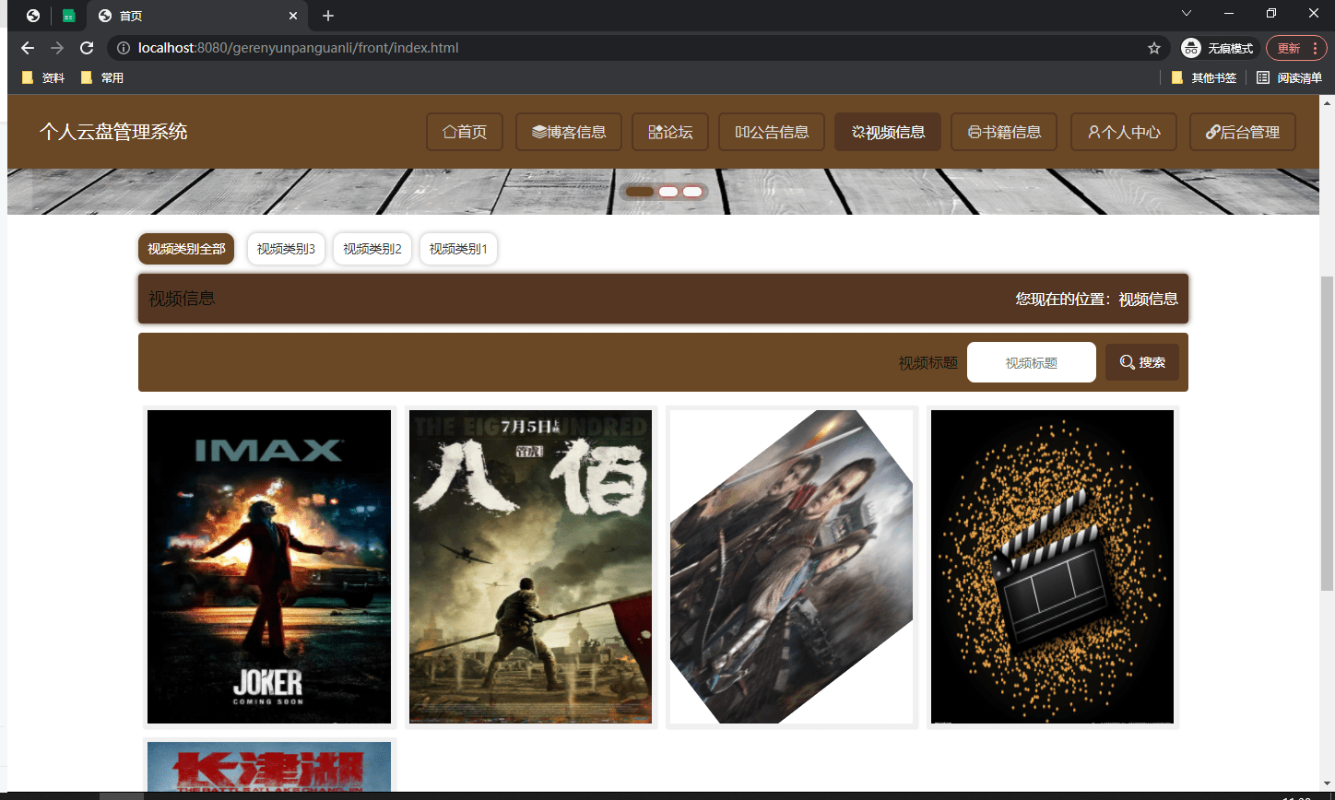This screenshot has height=800, width=1335.
Task: Click the forum grid icon on 论坛
Action: 652,132
